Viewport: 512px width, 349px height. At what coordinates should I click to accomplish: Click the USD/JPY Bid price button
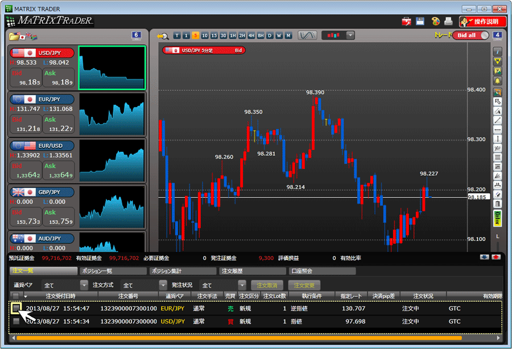coord(26,78)
